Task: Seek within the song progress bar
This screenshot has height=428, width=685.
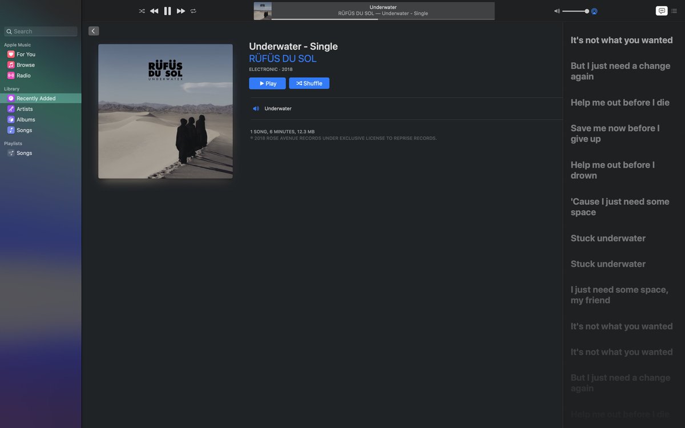Action: click(383, 19)
